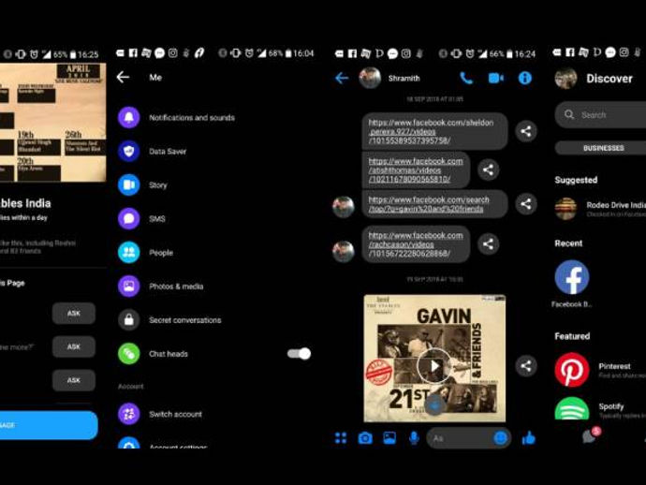Open chats tab with notification badge

tap(591, 435)
